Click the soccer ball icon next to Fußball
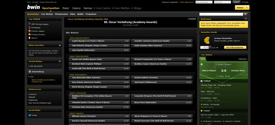Screen dimensions: 275x125 click(201, 81)
